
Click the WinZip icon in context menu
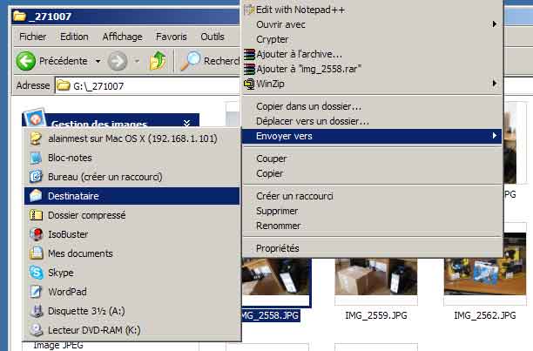[x=249, y=84]
